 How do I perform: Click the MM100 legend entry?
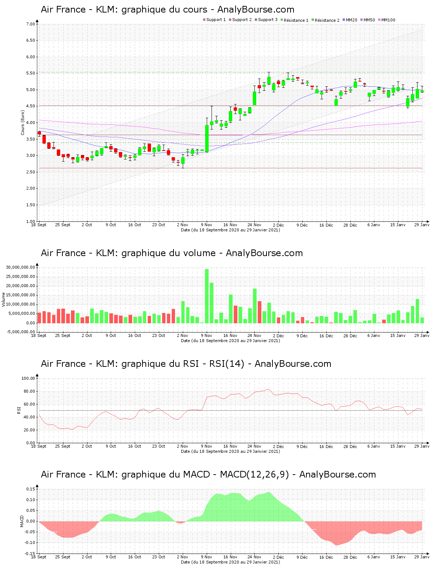(388, 20)
